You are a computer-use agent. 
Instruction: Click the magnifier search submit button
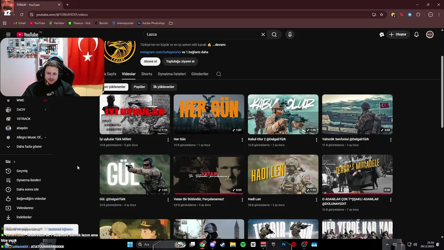point(274,34)
